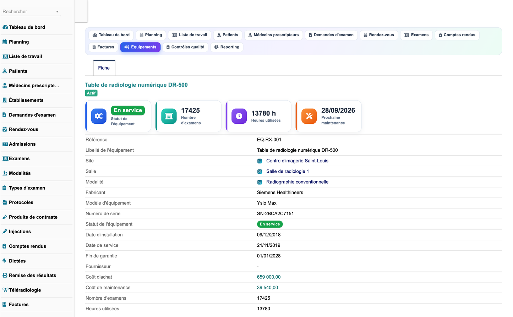Click the Remise des résultats printer icon

[x=5, y=276]
